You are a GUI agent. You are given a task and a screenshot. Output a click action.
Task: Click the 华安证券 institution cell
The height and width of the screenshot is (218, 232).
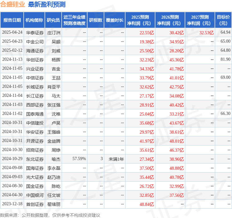(x=35, y=132)
